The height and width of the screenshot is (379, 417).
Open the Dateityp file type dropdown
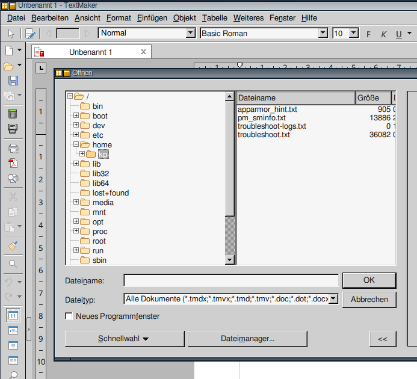tap(334, 299)
